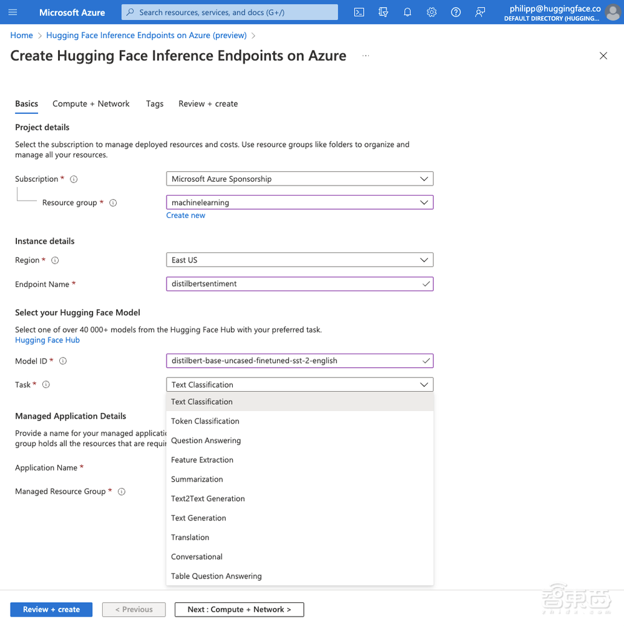Click the Review + create button
Image resolution: width=624 pixels, height=626 pixels.
click(51, 609)
